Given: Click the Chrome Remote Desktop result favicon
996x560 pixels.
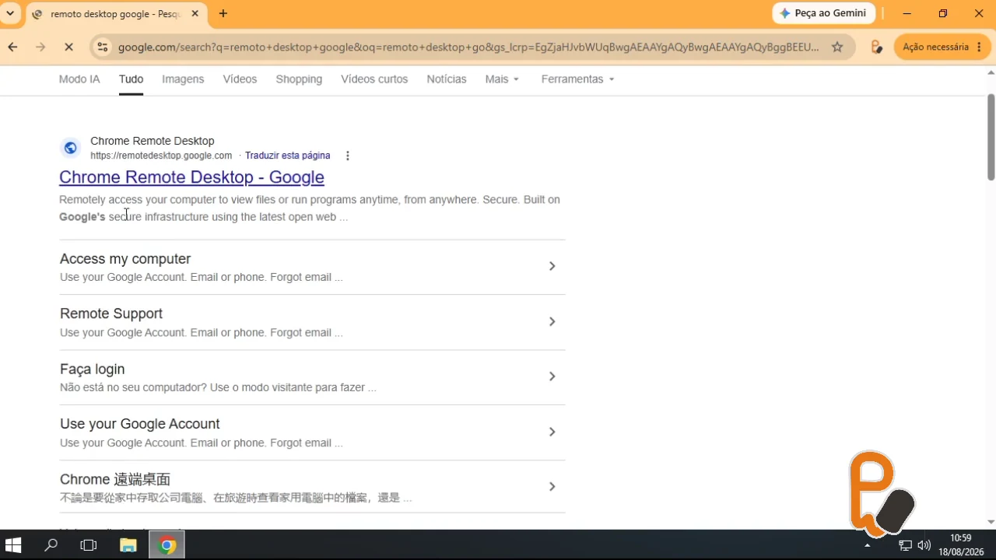Looking at the screenshot, I should click(x=71, y=148).
